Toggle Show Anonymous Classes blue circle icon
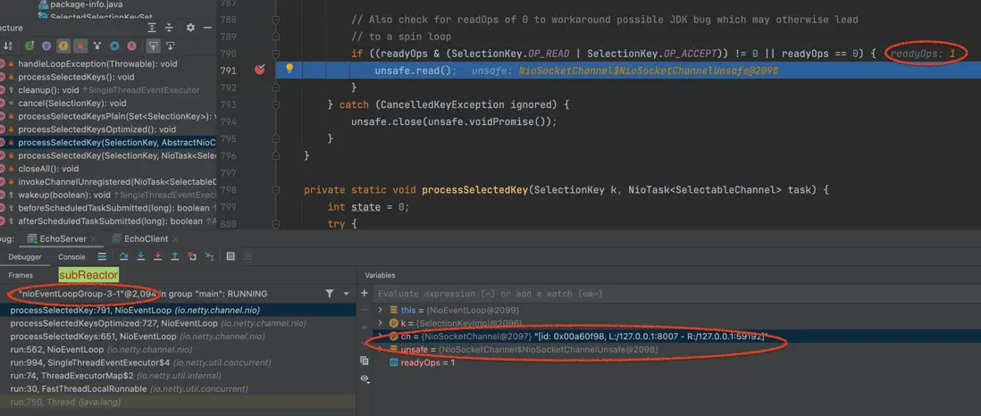This screenshot has width=981, height=416. [x=114, y=46]
